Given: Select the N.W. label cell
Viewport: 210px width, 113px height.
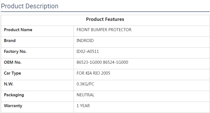Looking at the screenshot, I should coord(9,84).
